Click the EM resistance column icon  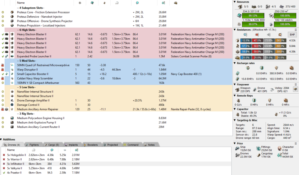pyautogui.click(x=245, y=35)
